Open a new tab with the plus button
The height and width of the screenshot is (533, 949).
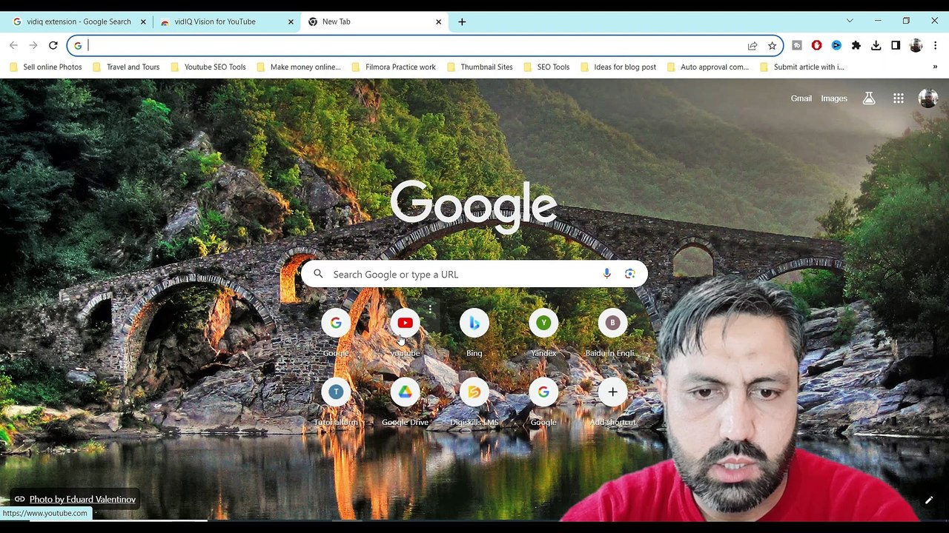tap(462, 21)
